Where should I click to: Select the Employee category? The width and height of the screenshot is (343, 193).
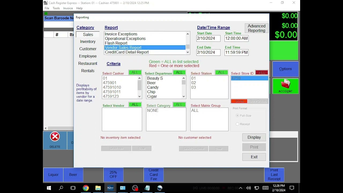88,56
